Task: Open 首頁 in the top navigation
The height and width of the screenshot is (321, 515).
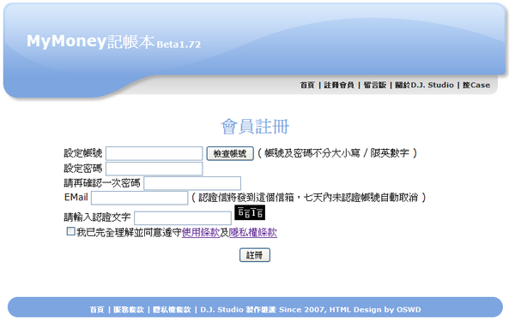Action: (x=307, y=85)
